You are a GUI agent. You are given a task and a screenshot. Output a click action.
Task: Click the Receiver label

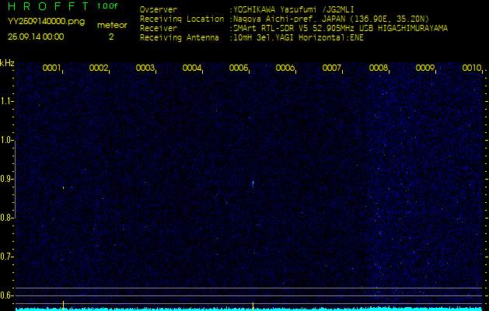159,29
